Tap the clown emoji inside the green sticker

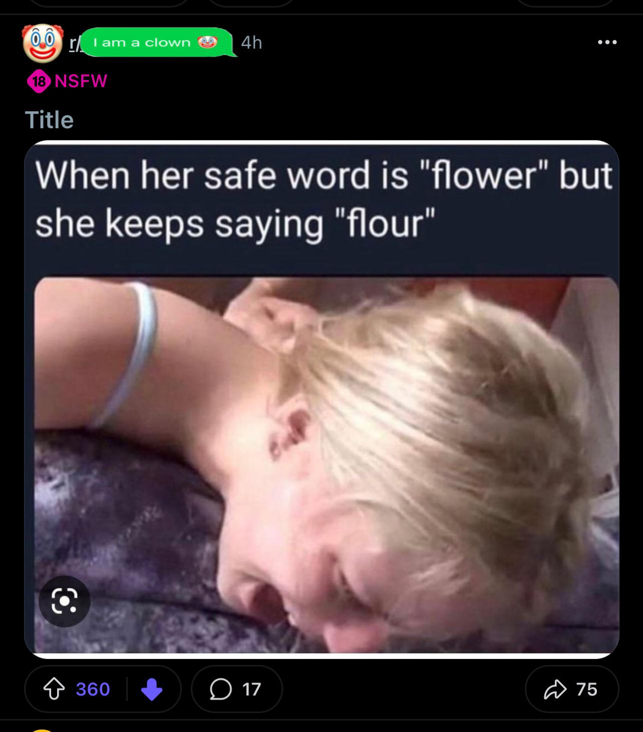pos(207,42)
